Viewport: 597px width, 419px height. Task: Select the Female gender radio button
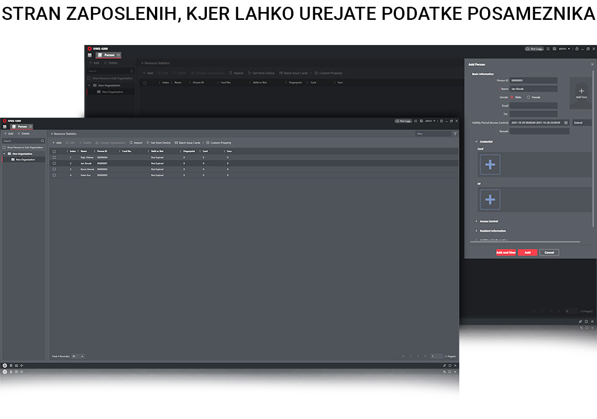(x=528, y=97)
